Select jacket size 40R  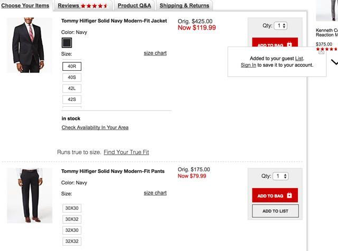72,66
